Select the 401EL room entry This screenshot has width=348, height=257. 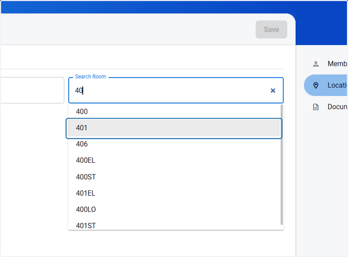174,193
